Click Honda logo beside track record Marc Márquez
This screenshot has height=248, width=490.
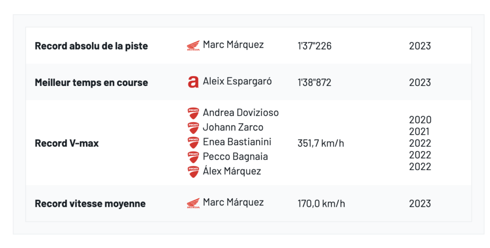193,46
